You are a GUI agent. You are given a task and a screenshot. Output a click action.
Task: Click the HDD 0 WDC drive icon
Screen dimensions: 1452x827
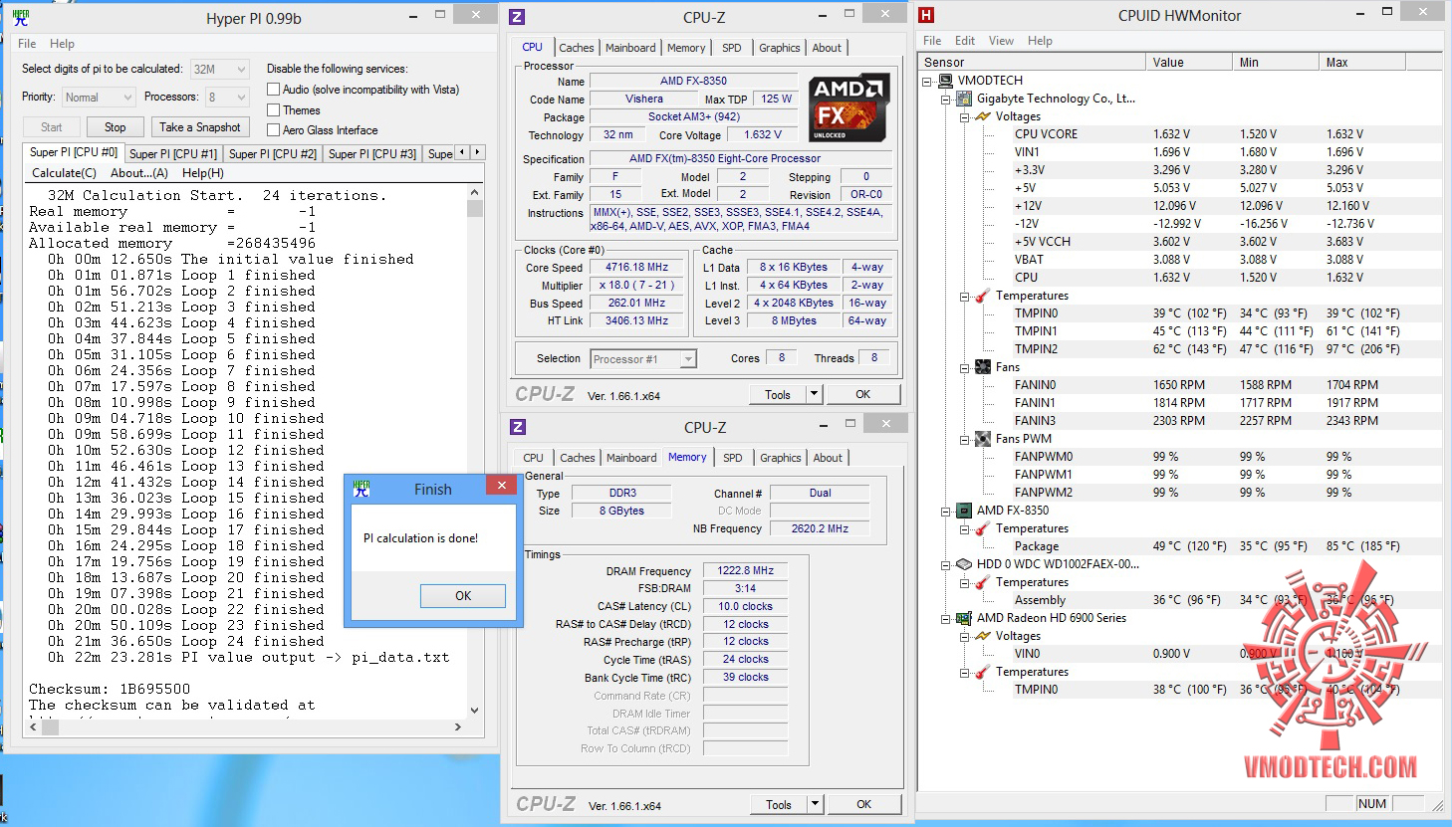pyautogui.click(x=964, y=564)
